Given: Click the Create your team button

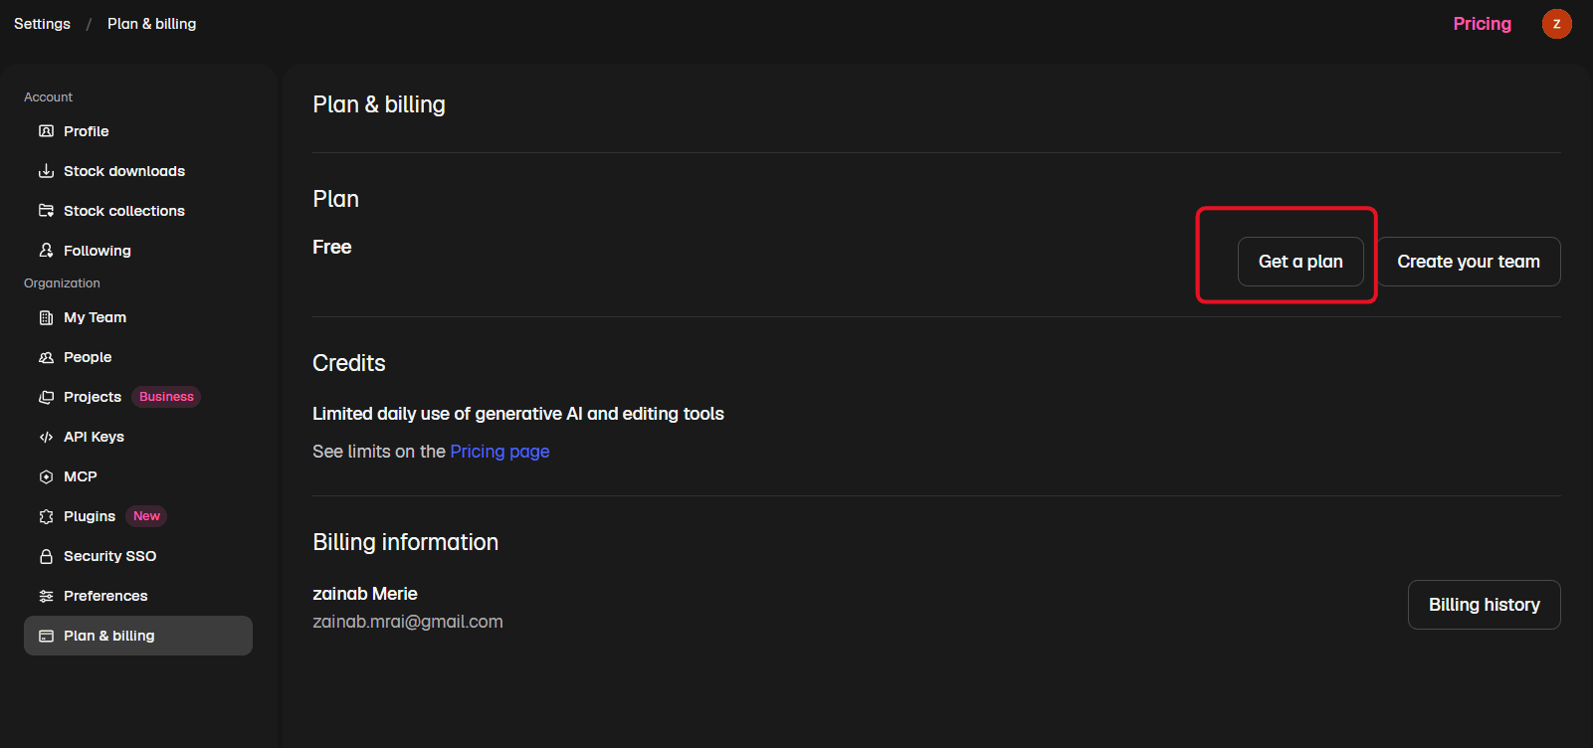Looking at the screenshot, I should 1469,262.
